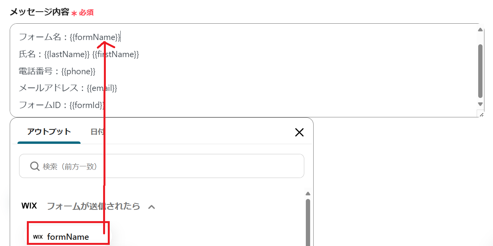Click the message textarea scroll-down arrow
Image resolution: width=493 pixels, height=246 pixels.
coord(480,104)
